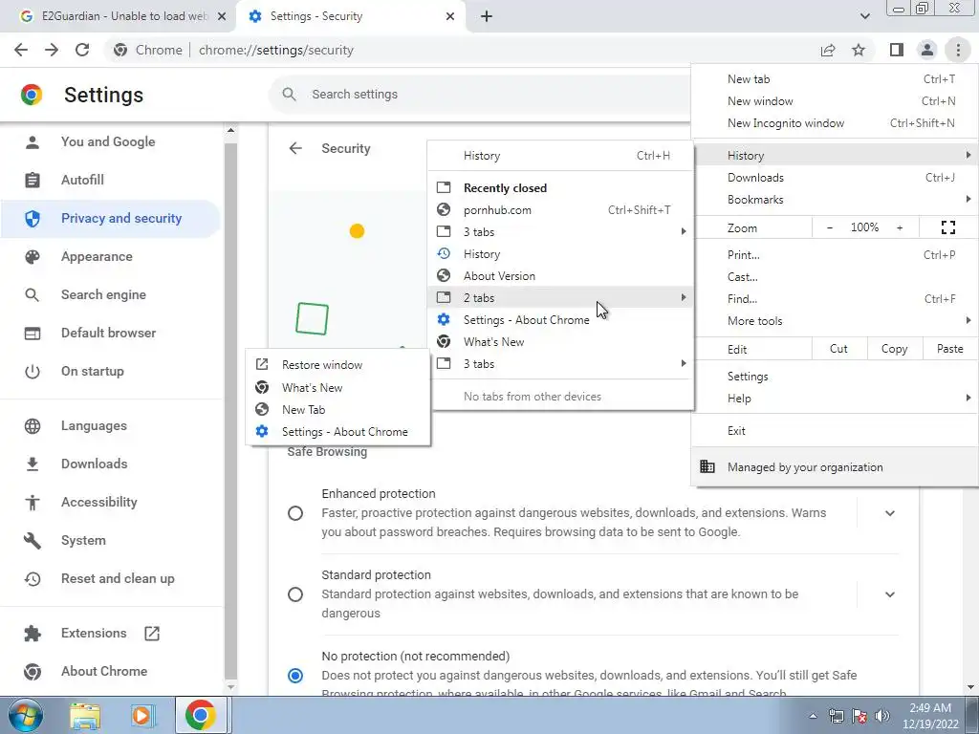Click sidebar scrollbar down arrow
The height and width of the screenshot is (734, 979).
click(x=230, y=687)
